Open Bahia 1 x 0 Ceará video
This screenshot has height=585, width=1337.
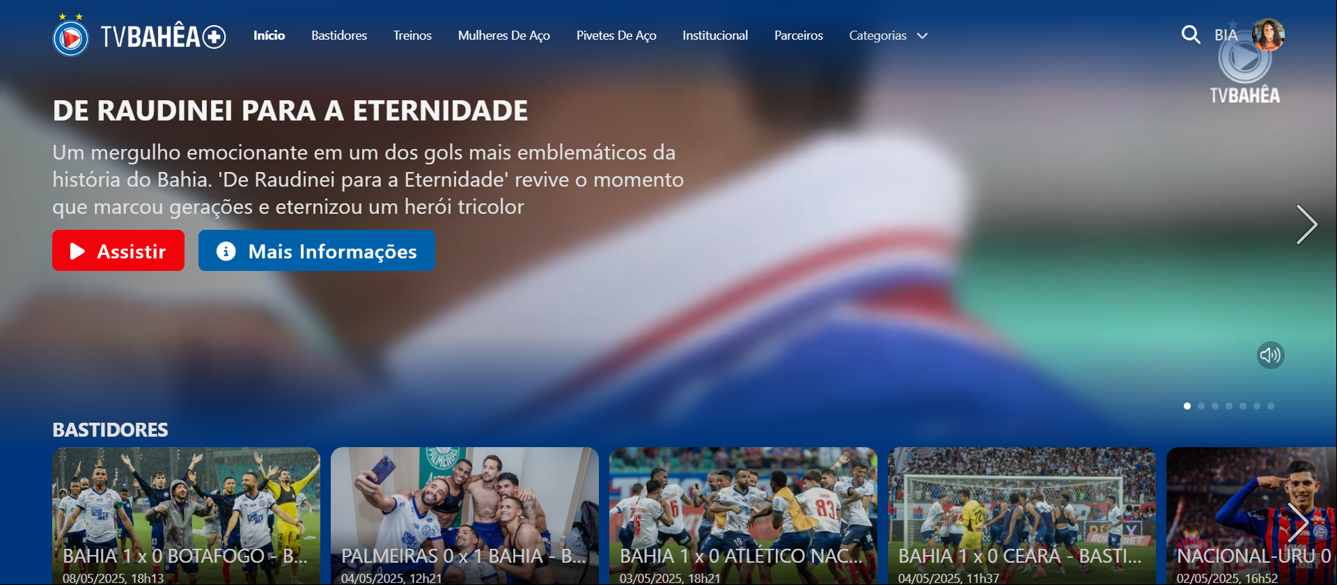[1022, 515]
